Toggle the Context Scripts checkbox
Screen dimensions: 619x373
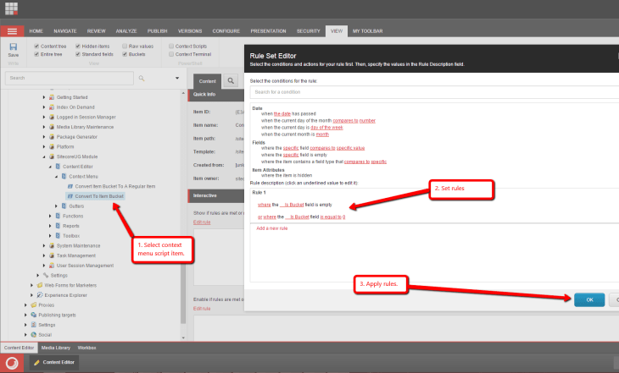coord(171,46)
